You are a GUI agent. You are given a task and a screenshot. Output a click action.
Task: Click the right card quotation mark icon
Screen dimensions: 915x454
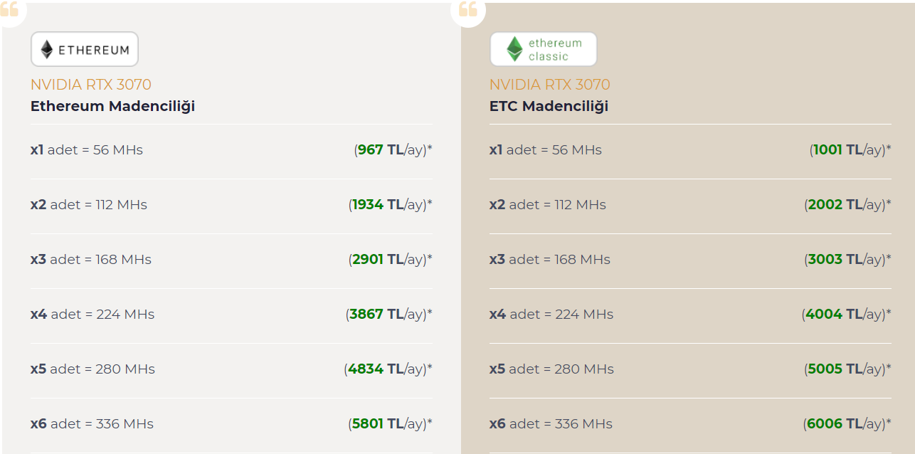point(467,9)
